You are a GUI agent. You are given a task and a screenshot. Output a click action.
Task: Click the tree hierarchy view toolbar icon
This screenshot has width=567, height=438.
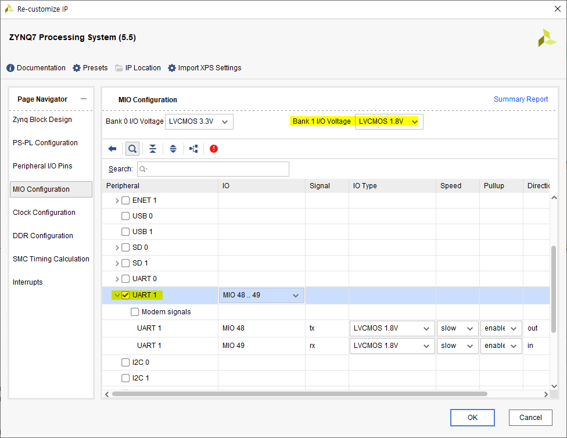(193, 149)
